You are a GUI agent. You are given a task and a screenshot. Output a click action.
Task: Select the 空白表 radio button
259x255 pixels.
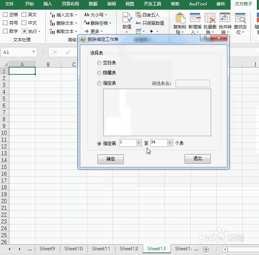pos(99,63)
